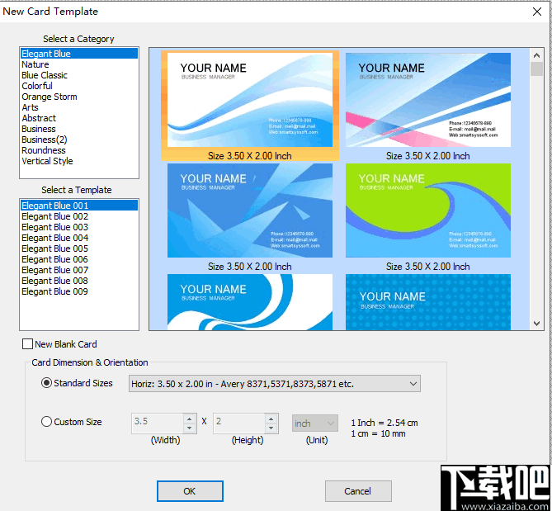Close the New Card Template dialog
The height and width of the screenshot is (511, 552).
point(537,12)
